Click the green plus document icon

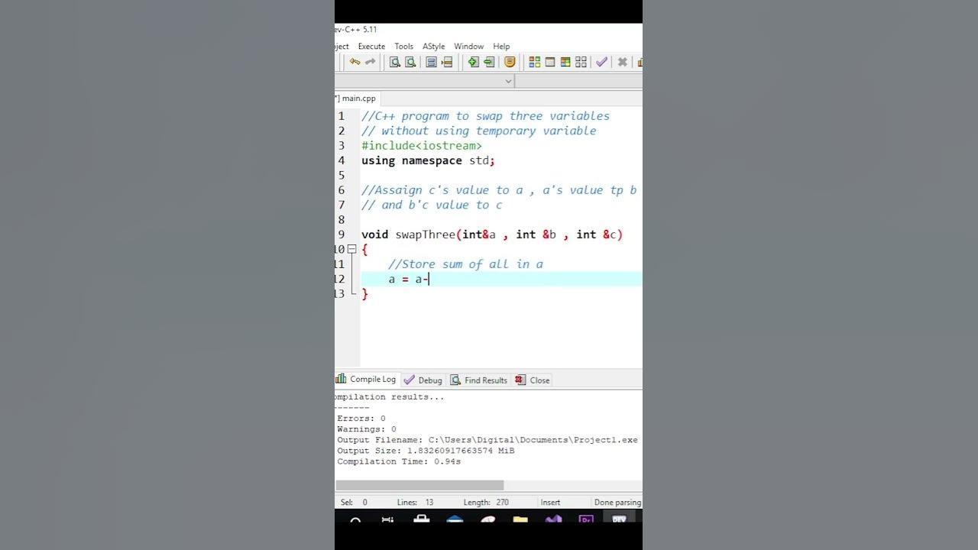point(473,63)
